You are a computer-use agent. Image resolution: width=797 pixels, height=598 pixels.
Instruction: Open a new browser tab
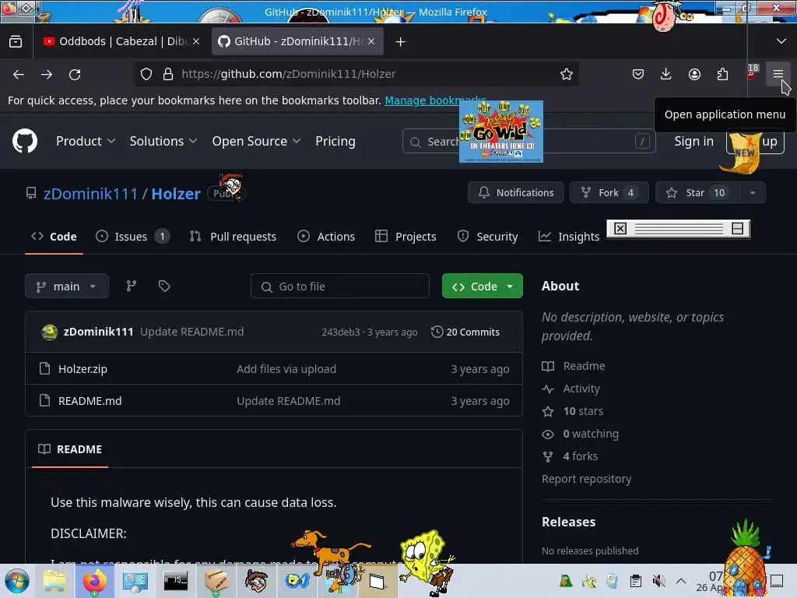click(x=401, y=42)
